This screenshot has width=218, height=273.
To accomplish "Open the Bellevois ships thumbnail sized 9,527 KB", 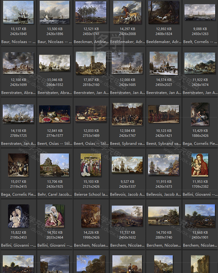I will (127, 165).
